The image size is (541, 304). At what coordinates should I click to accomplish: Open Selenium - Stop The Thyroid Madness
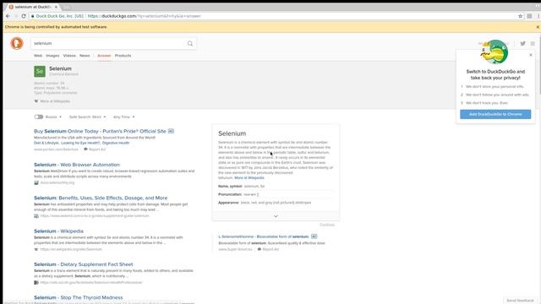pos(79,297)
